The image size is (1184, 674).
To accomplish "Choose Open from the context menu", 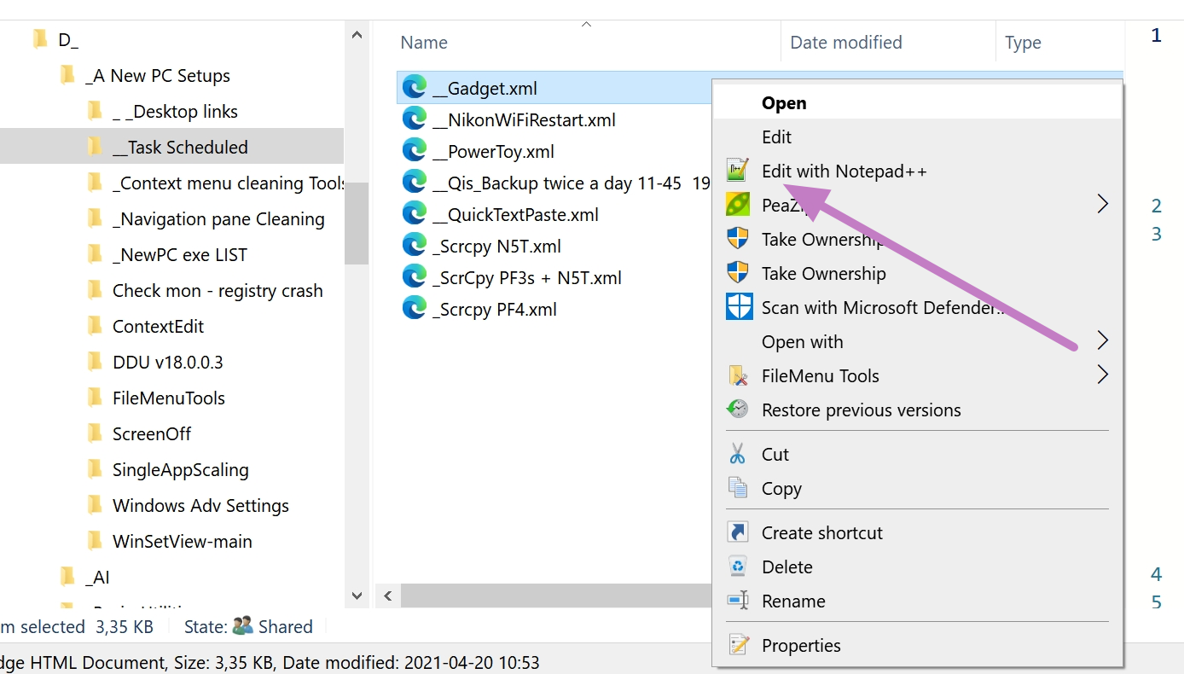I will point(783,103).
